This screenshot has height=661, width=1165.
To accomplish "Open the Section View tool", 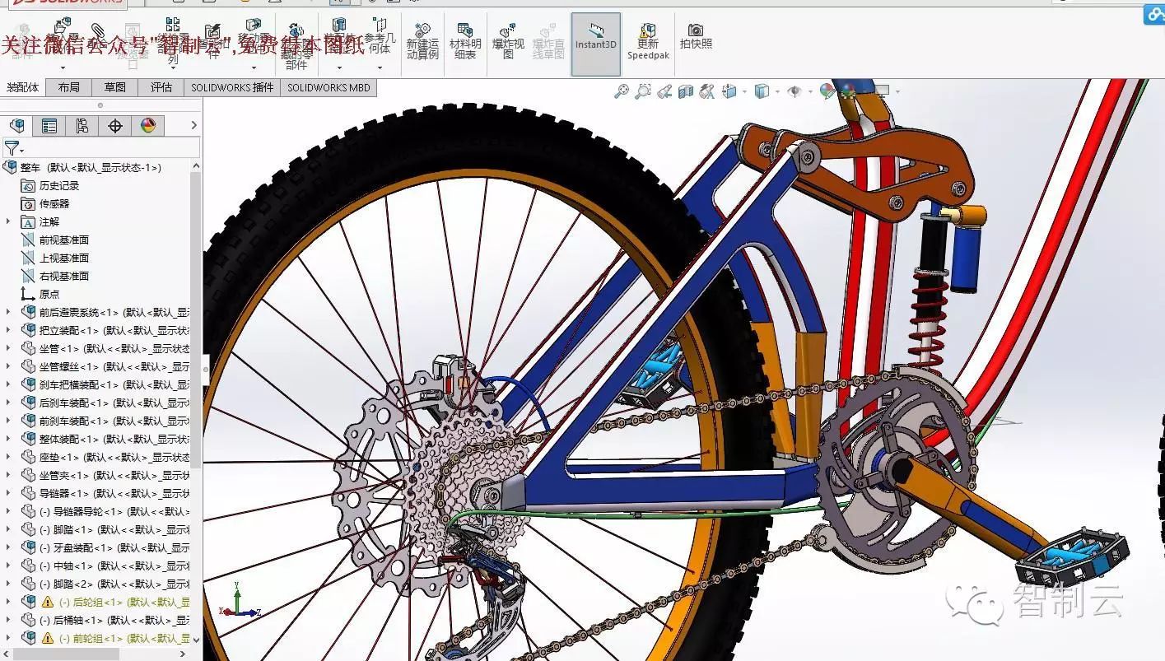I will click(686, 91).
